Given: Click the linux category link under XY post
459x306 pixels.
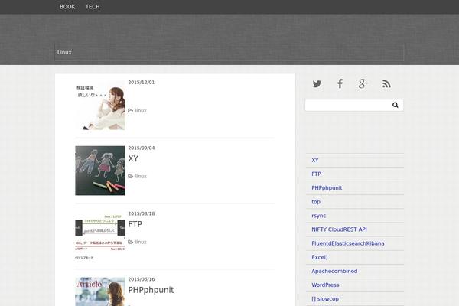Looking at the screenshot, I should (x=141, y=176).
